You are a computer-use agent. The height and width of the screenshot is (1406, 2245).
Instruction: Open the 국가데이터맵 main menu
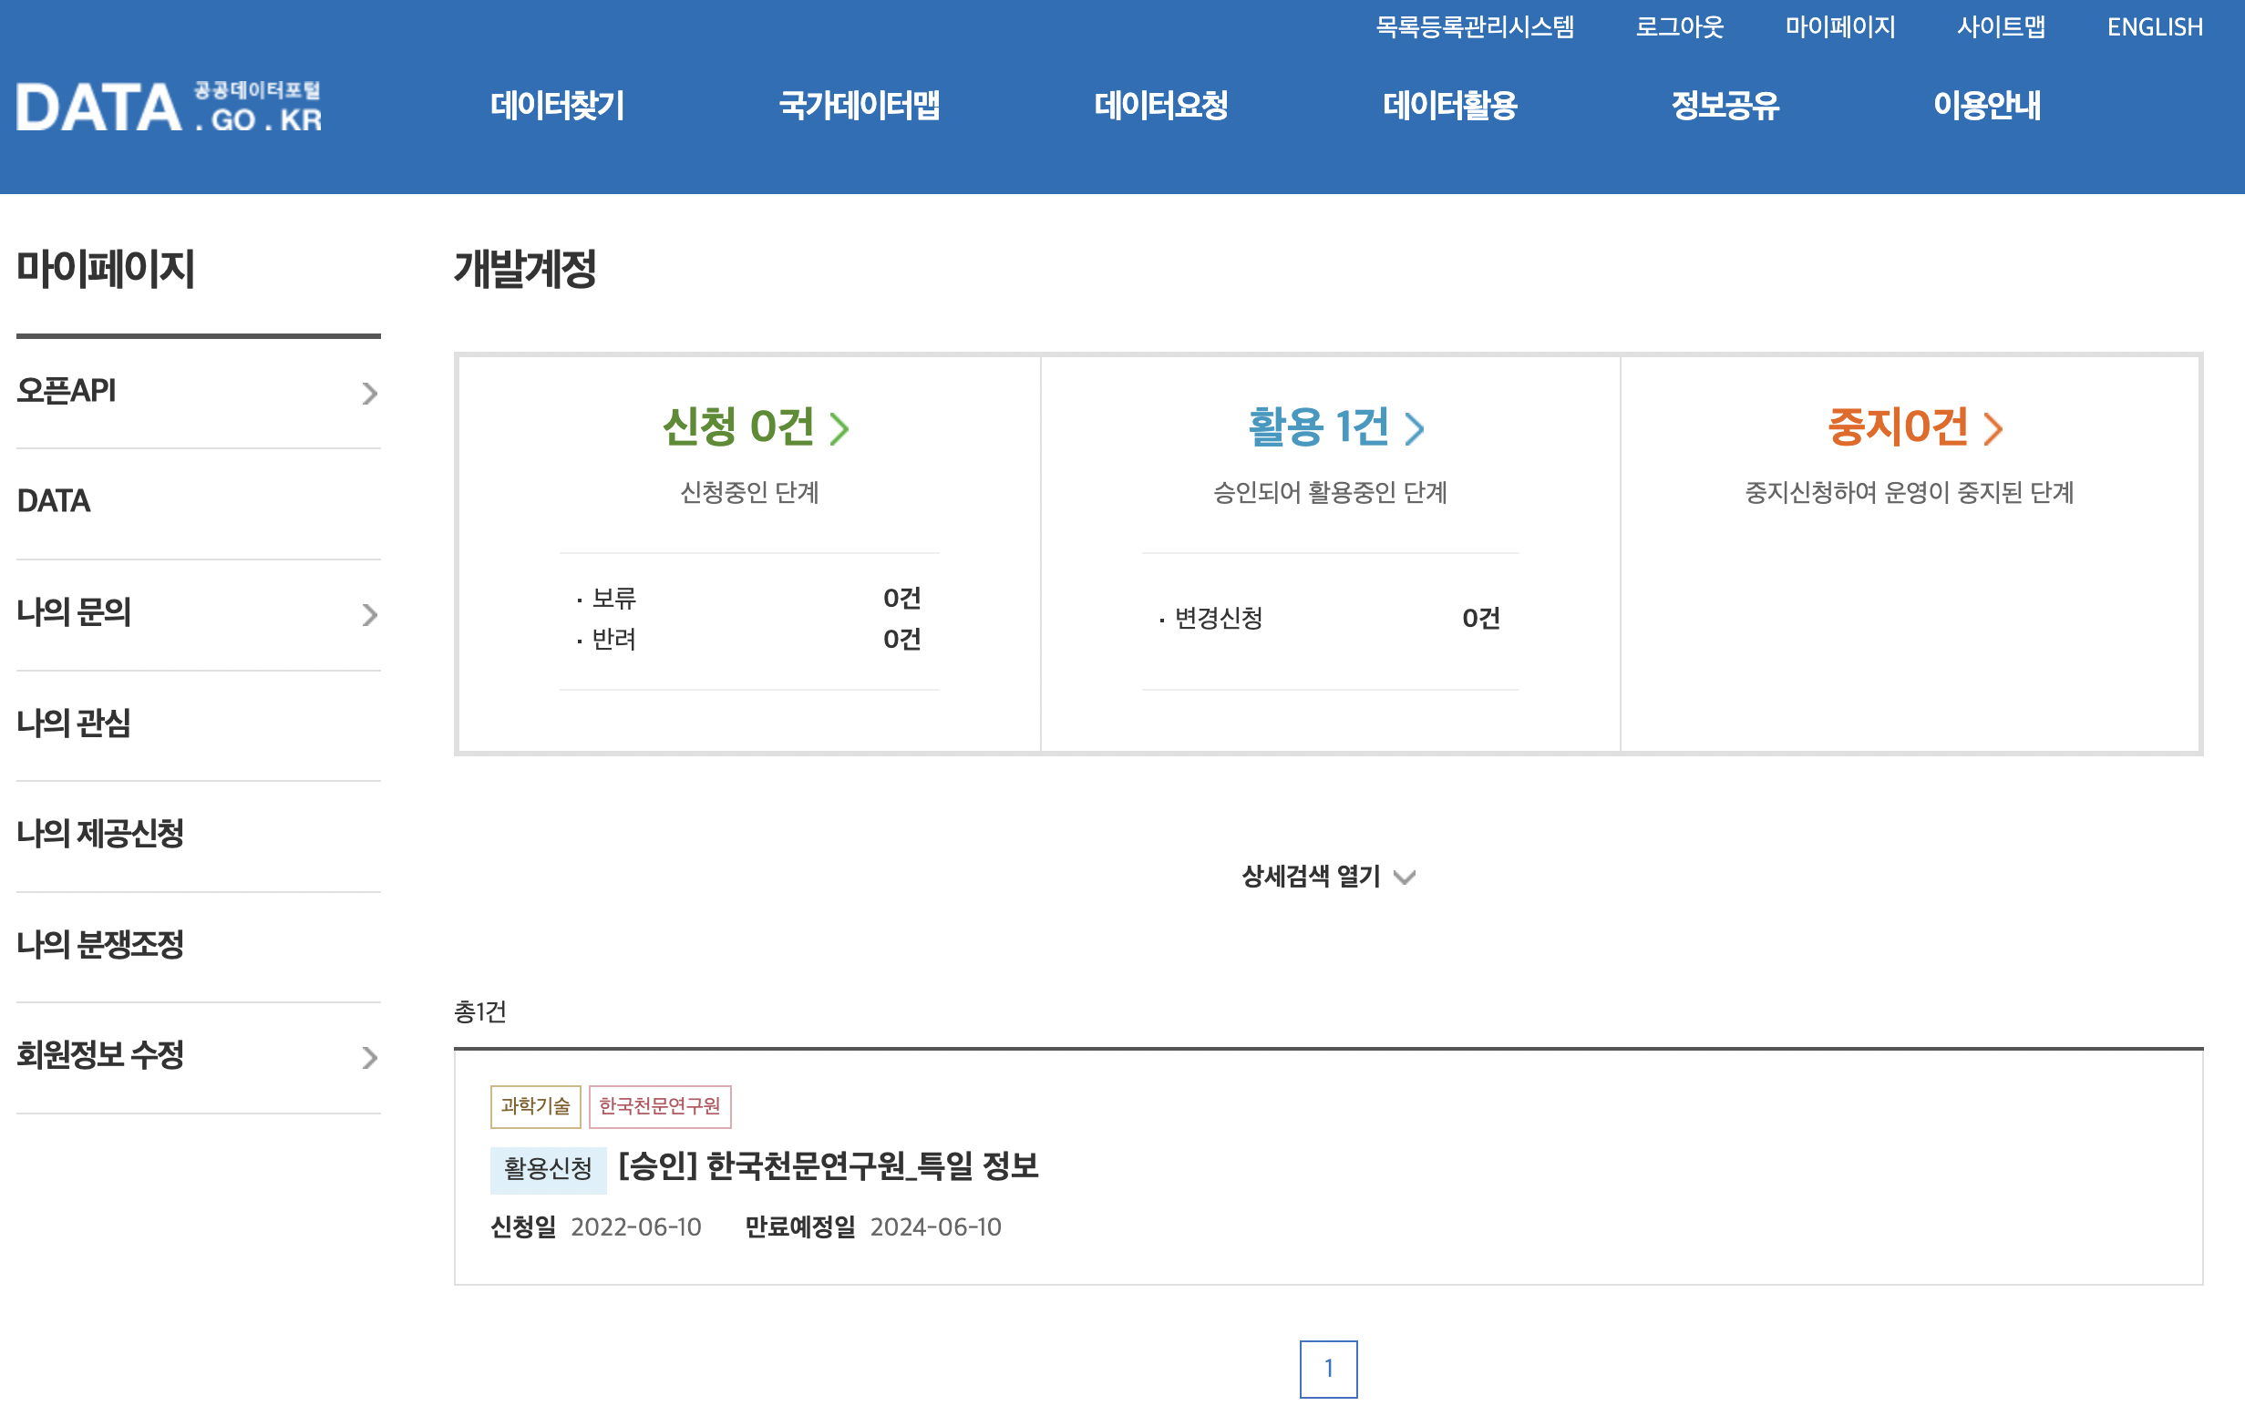tap(859, 105)
